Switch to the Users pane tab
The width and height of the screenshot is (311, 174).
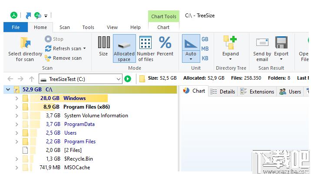pos(290,92)
